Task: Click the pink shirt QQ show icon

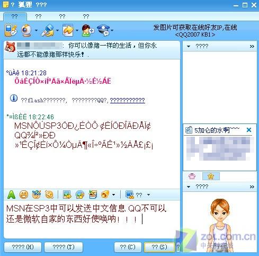Action: (x=192, y=176)
